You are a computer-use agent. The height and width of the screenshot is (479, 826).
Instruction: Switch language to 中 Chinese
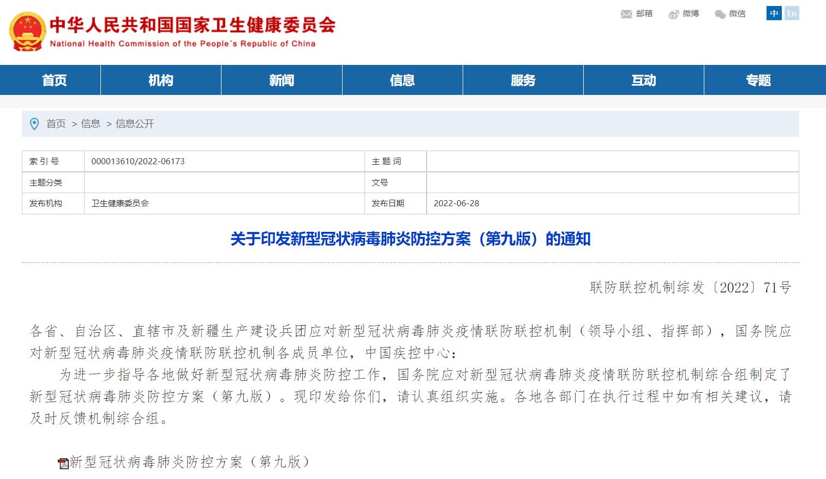pyautogui.click(x=774, y=14)
